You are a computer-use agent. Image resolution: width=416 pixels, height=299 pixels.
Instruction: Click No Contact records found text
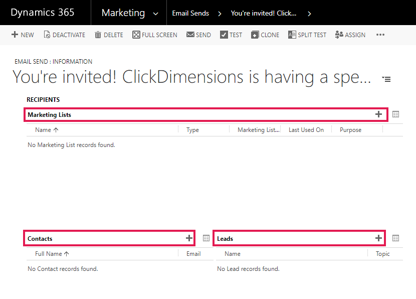coord(63,269)
